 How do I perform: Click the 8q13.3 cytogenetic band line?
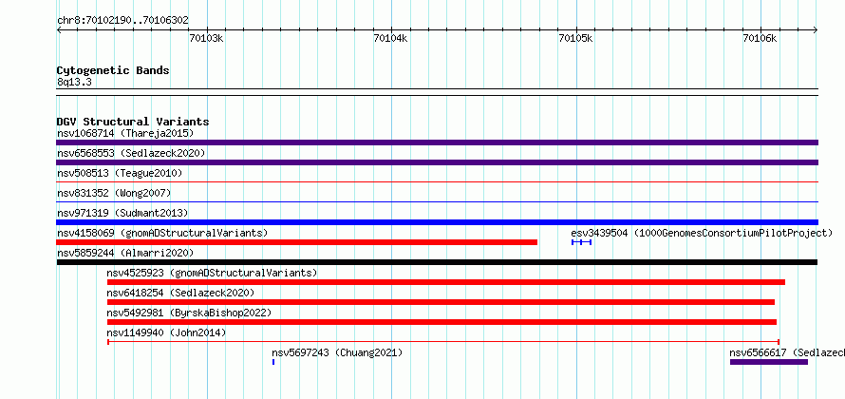[x=437, y=92]
